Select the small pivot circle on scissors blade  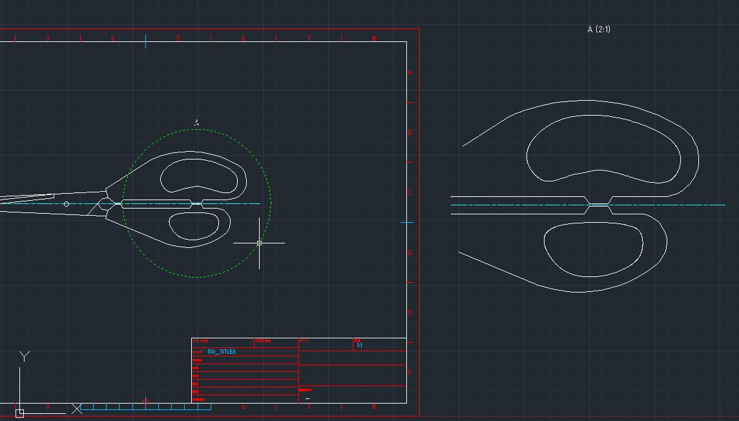click(67, 204)
